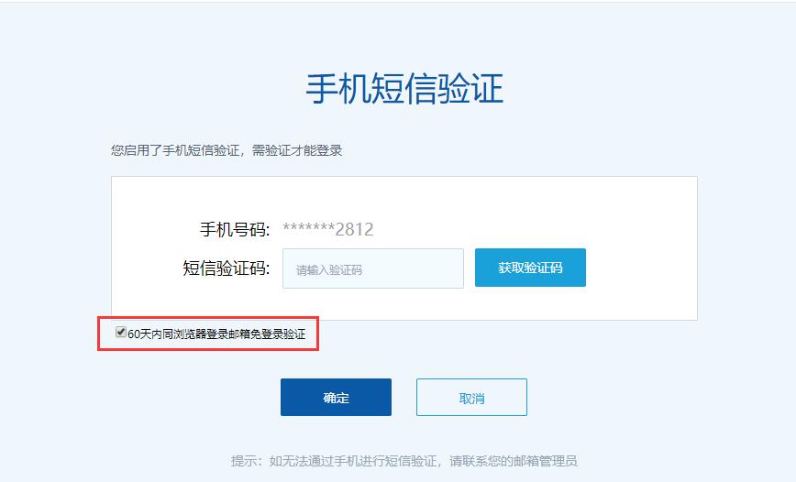Focus the SMS verification code textbox
The image size is (796, 482).
click(373, 268)
